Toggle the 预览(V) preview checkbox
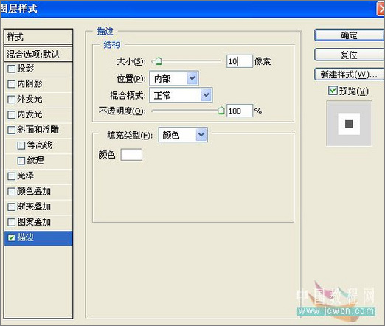Screen dimensions: 385x326 coord(333,91)
